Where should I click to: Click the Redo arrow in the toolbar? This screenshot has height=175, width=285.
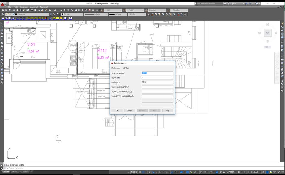point(55,10)
